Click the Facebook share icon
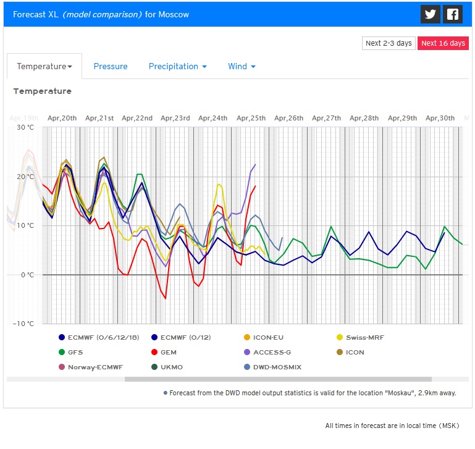Viewport: 475px width, 449px height. tap(453, 14)
